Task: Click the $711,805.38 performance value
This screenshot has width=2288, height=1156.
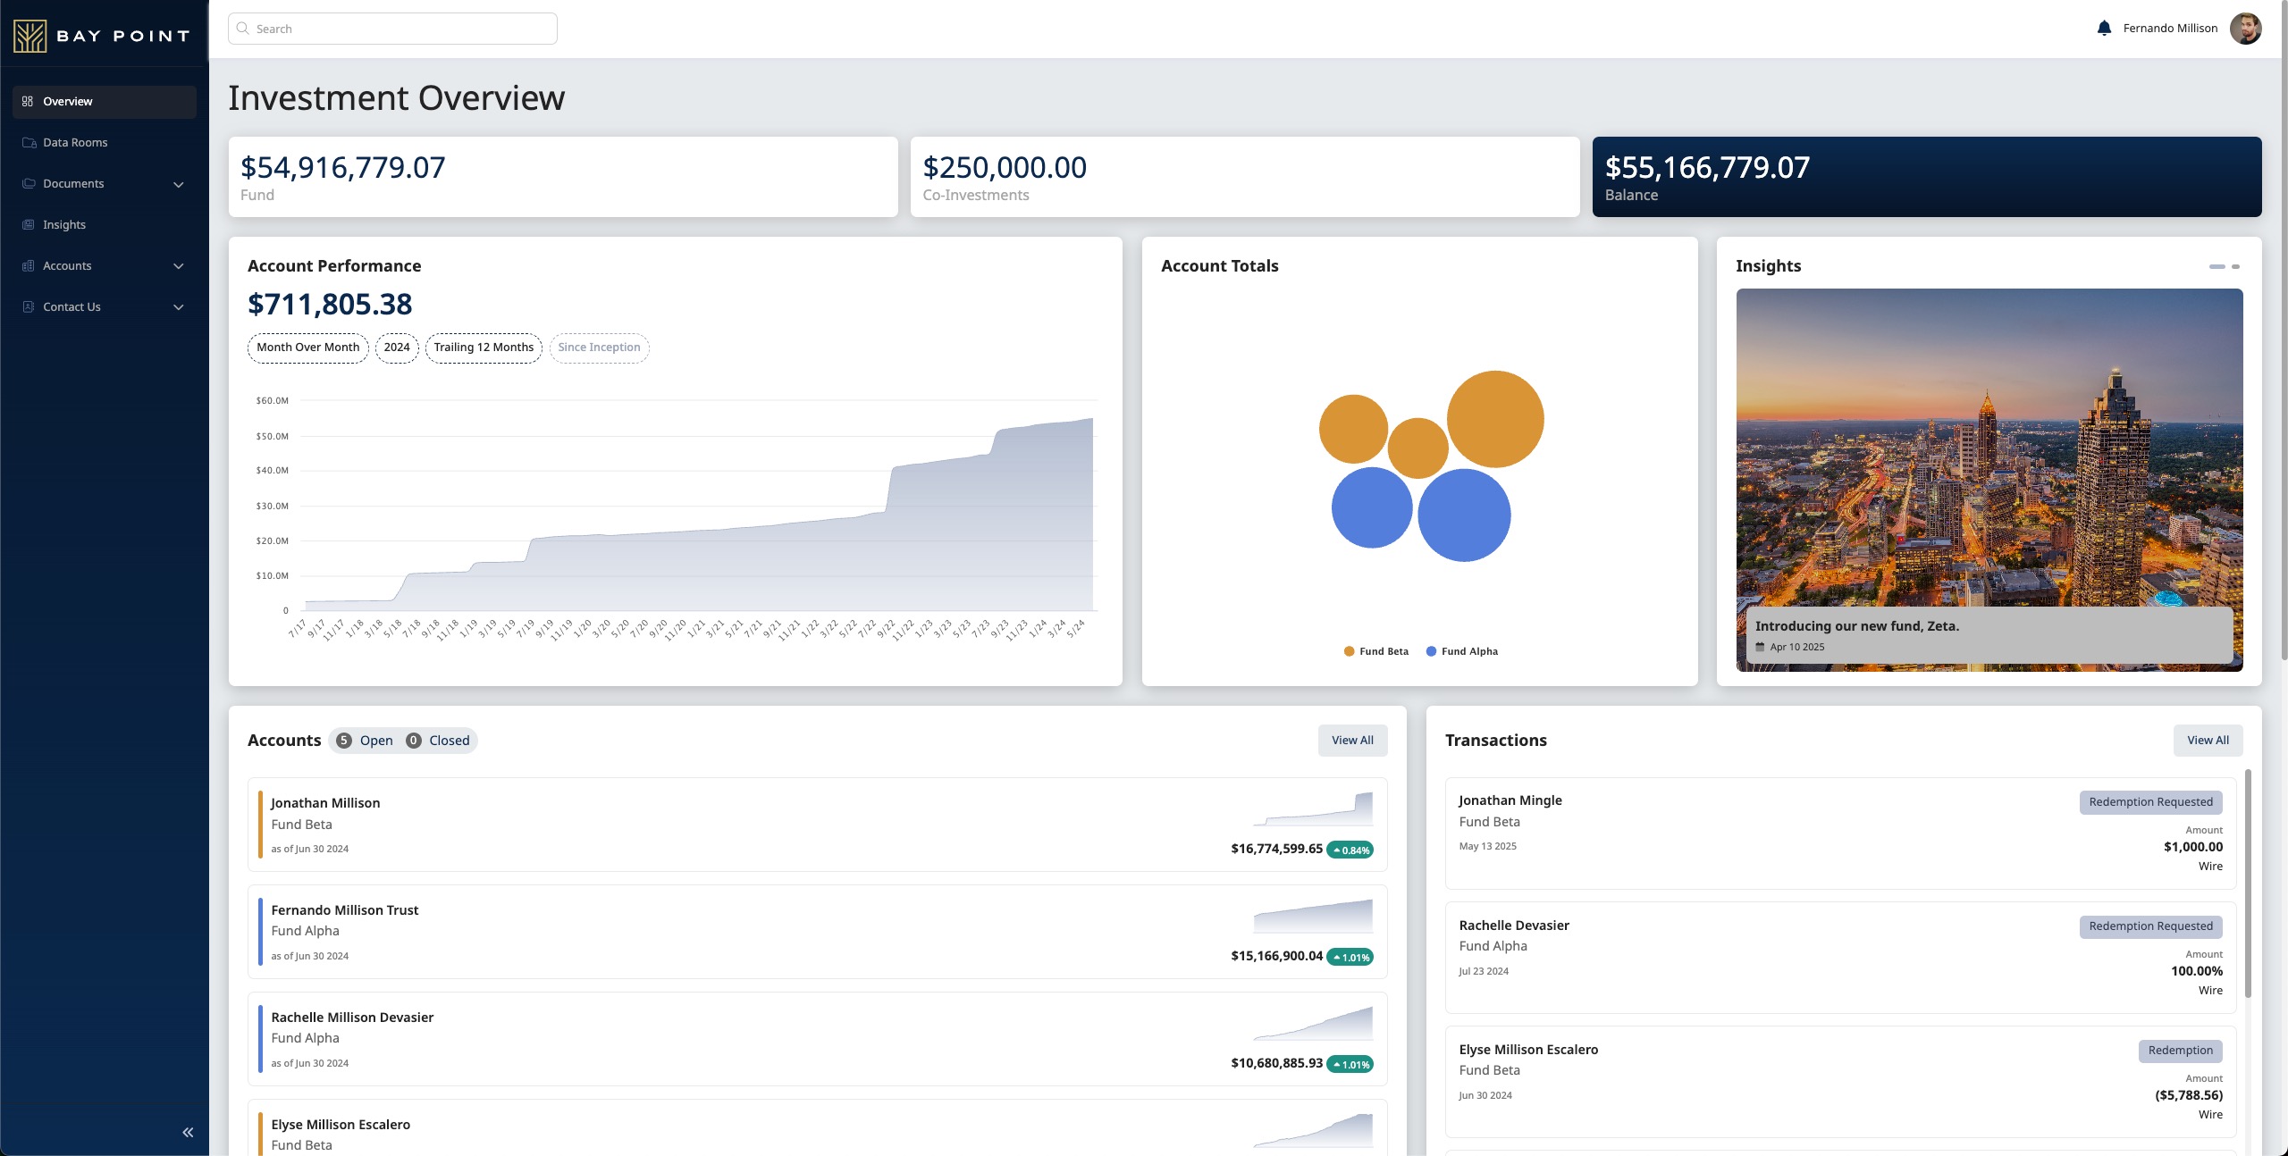Action: tap(330, 305)
